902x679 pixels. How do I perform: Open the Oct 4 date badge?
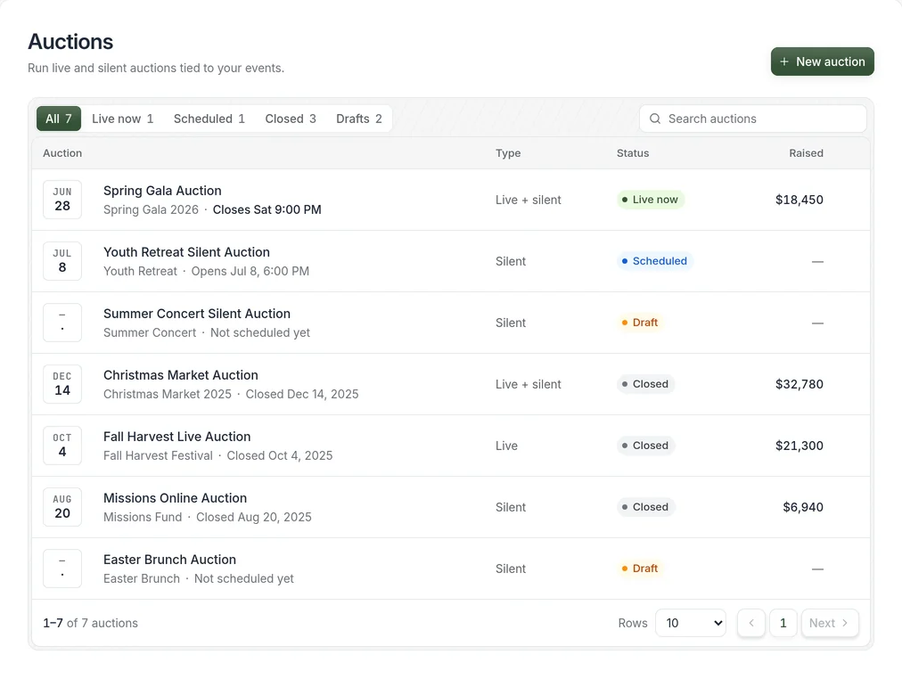(62, 446)
